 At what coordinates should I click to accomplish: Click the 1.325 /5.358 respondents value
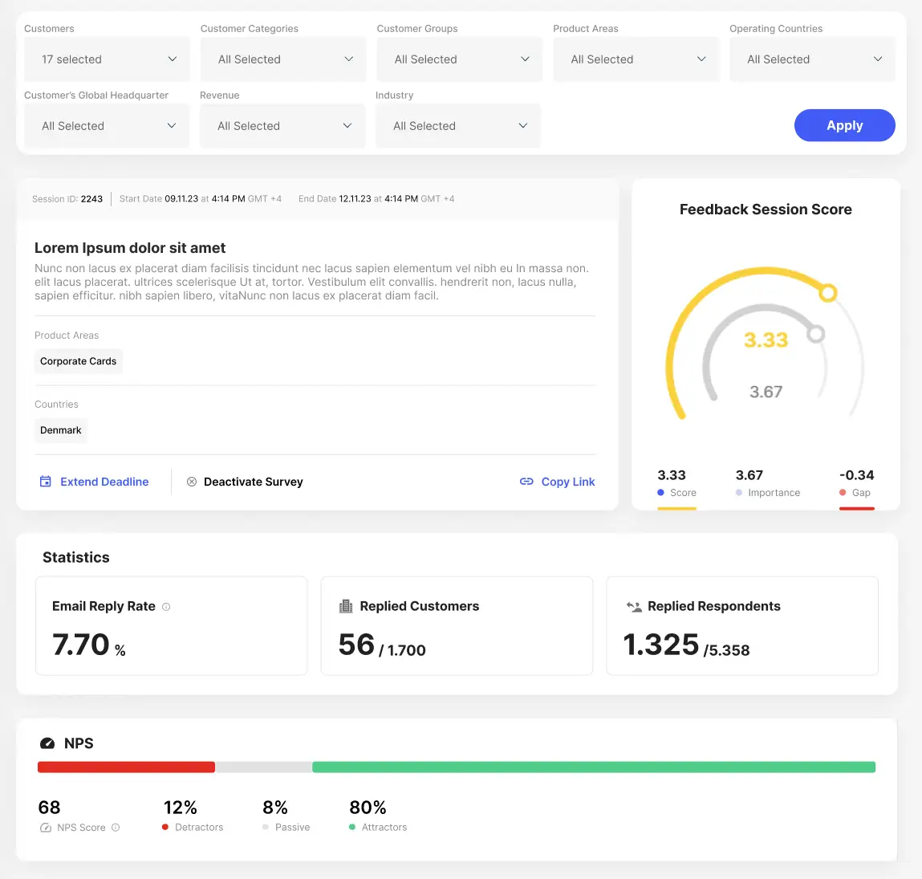coord(686,645)
